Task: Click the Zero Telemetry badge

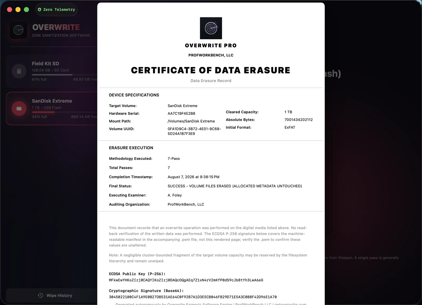Action: (x=56, y=9)
